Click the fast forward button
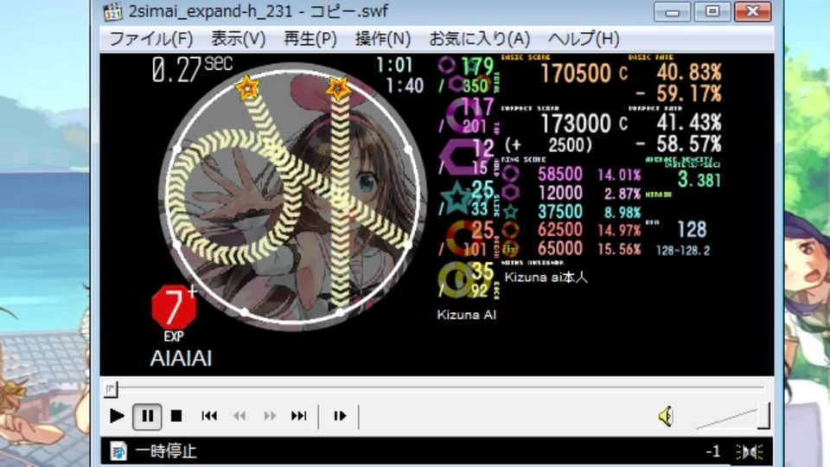The image size is (830, 467). pos(270,416)
